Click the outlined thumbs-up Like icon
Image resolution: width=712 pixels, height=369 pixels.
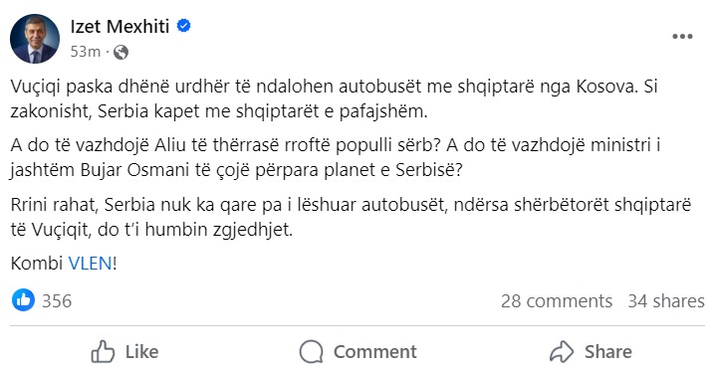pyautogui.click(x=103, y=351)
